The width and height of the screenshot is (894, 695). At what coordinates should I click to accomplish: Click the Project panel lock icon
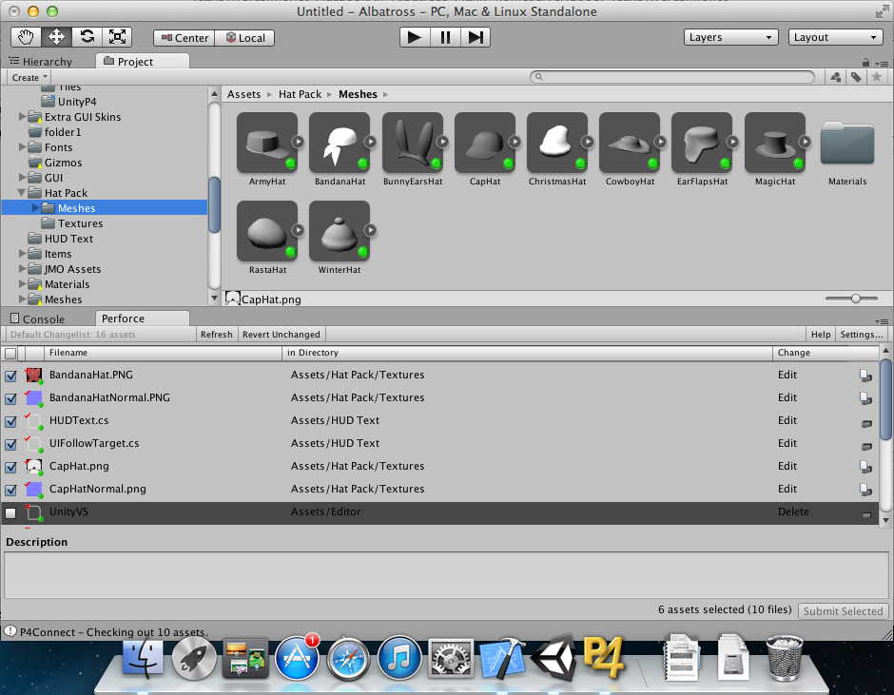point(866,62)
